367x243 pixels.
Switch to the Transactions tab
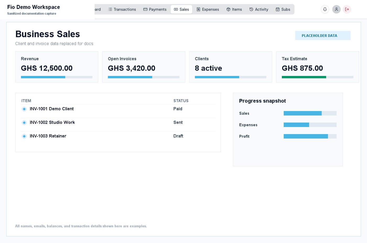pyautogui.click(x=122, y=9)
